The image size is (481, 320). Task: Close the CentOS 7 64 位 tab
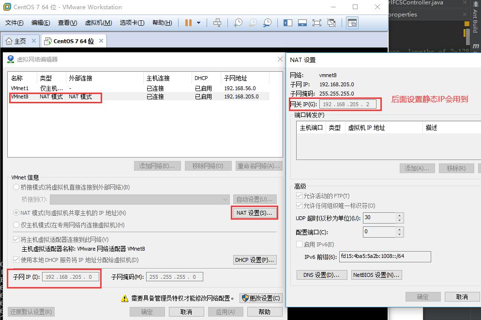[101, 41]
